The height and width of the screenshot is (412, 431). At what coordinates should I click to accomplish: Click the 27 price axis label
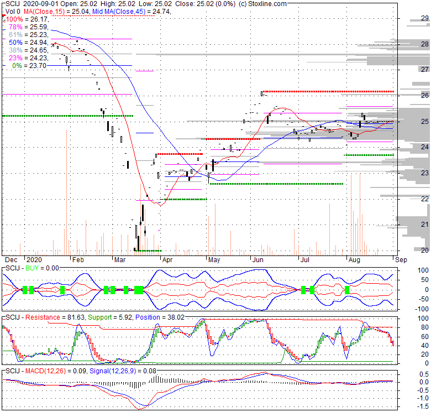click(425, 70)
